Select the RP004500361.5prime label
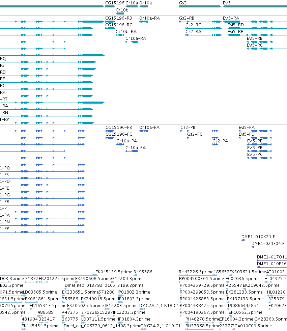287x331 pixels. pyautogui.click(x=201, y=279)
